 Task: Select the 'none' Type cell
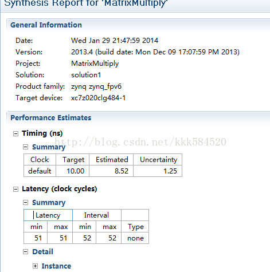[x=135, y=238]
